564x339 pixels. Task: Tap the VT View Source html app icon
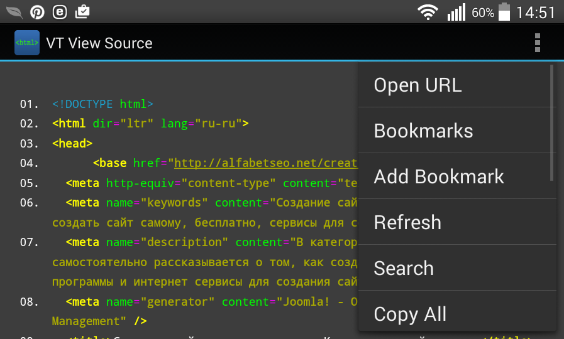pyautogui.click(x=27, y=43)
